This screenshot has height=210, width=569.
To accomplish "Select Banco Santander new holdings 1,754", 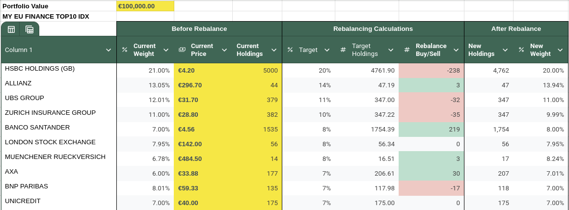I will [x=489, y=130].
